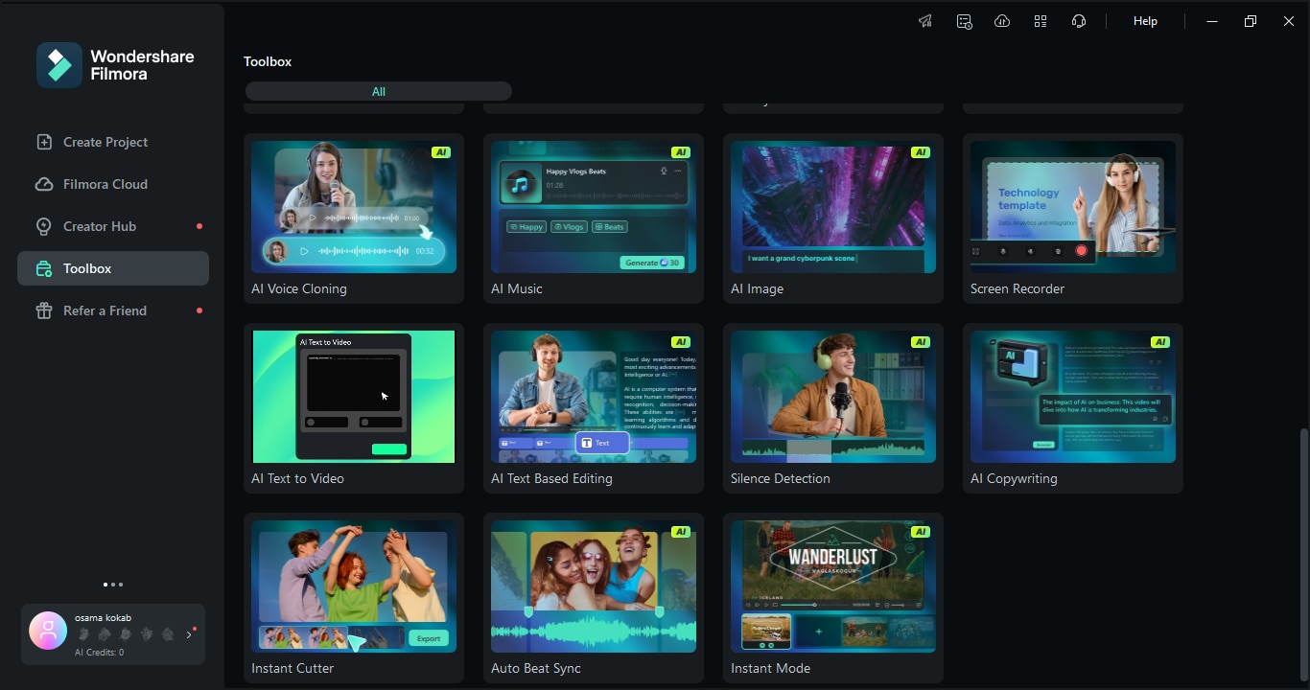The width and height of the screenshot is (1310, 690).
Task: Open Filmora Cloud section
Action: (x=113, y=184)
